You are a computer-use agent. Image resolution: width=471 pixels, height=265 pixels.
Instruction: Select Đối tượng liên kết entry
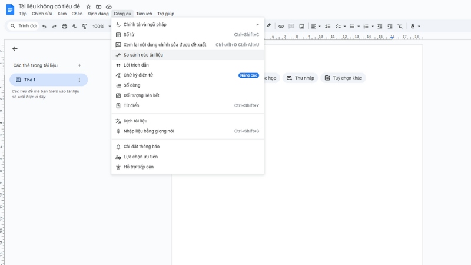pos(188,95)
